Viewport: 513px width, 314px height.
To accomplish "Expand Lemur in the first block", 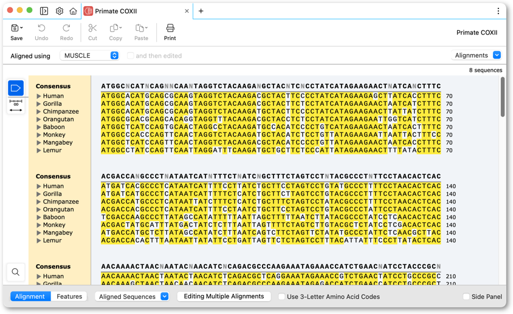I will (39, 151).
